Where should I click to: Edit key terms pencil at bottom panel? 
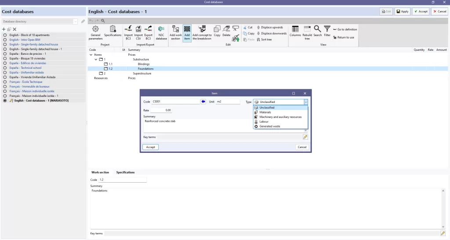pos(443,233)
